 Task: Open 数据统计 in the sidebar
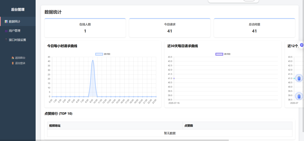tap(18, 22)
